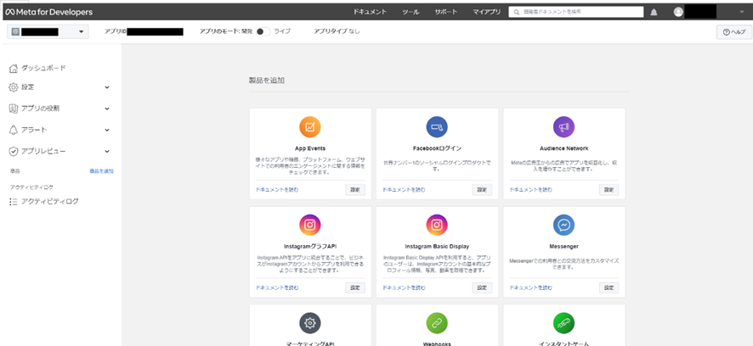Click 設定 button on Instagram Basic Display card
The height and width of the screenshot is (346, 753).
pyautogui.click(x=482, y=288)
